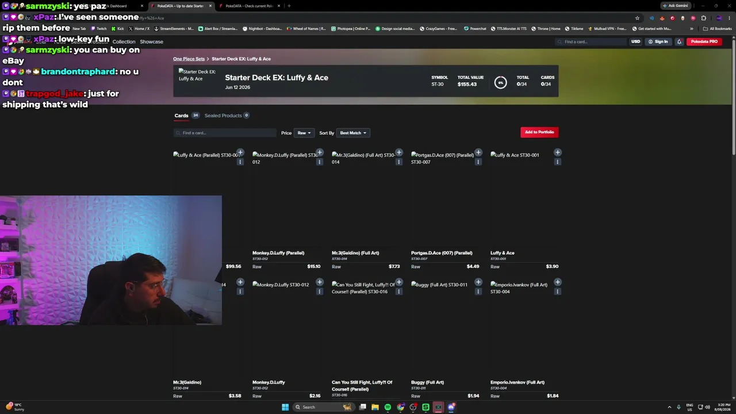Open options for Monkey.D.Luffy ST30-012 base card

[x=320, y=292]
